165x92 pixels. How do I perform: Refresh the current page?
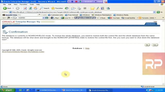[x=30, y=8]
